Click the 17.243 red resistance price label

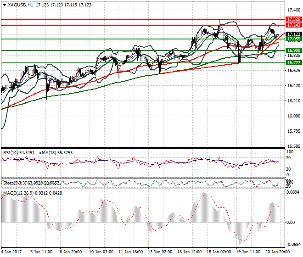(293, 25)
